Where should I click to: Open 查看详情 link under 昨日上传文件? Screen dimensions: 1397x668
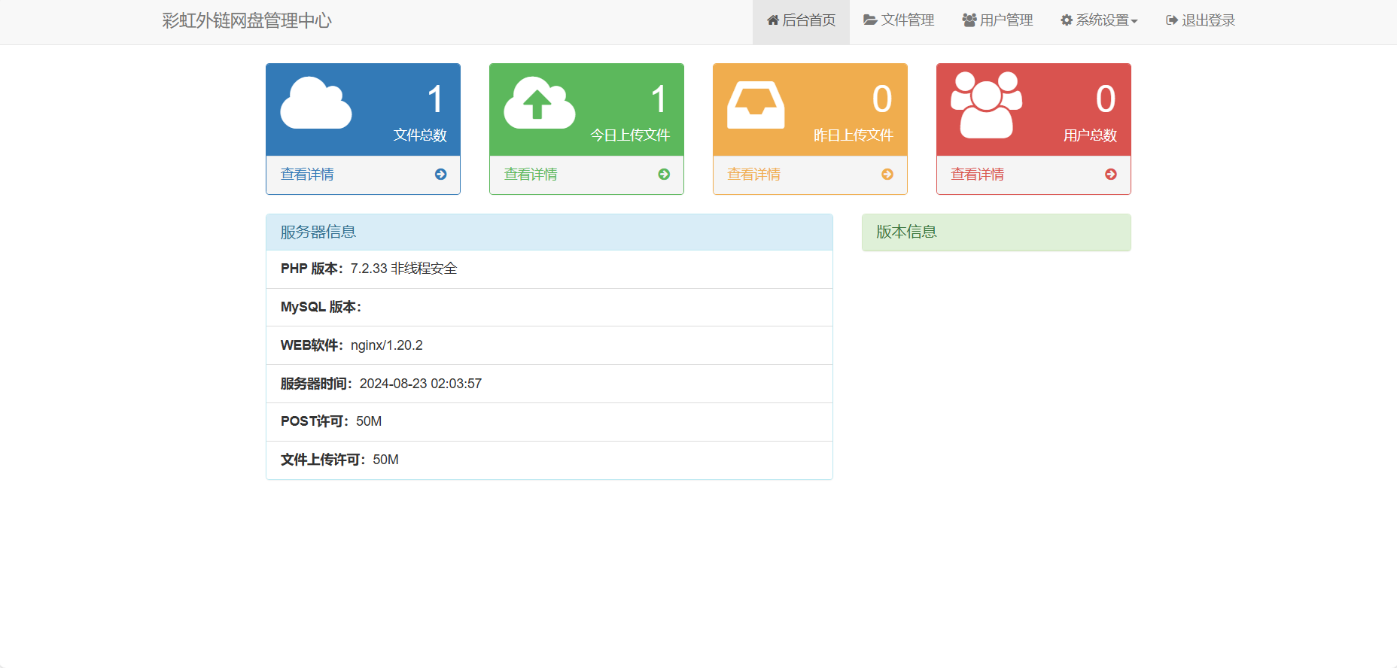coord(754,175)
